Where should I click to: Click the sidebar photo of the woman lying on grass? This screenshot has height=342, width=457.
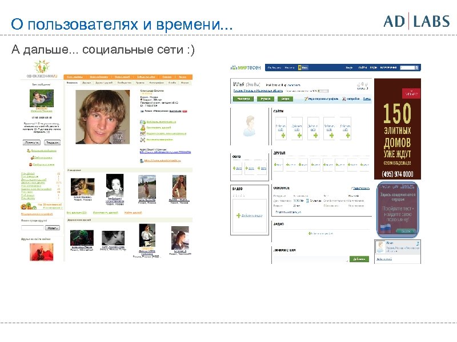[x=42, y=98]
